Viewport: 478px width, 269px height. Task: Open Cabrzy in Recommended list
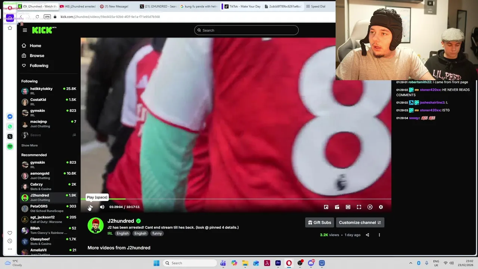[49, 186]
